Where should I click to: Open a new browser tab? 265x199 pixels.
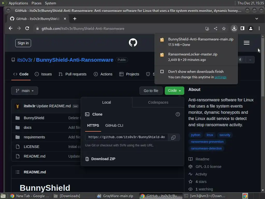pos(75,19)
